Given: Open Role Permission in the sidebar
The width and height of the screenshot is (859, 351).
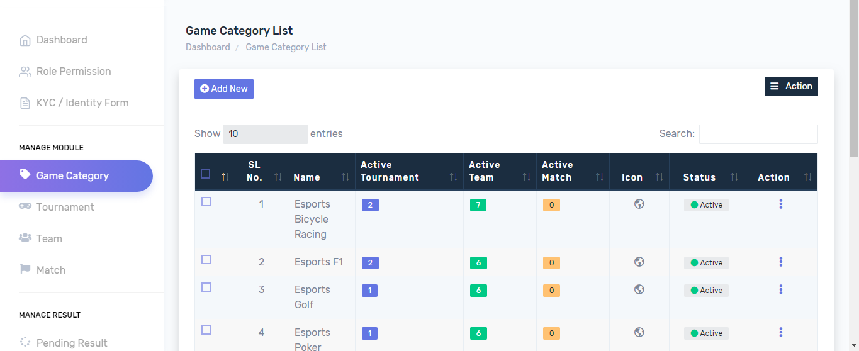Looking at the screenshot, I should [x=73, y=71].
